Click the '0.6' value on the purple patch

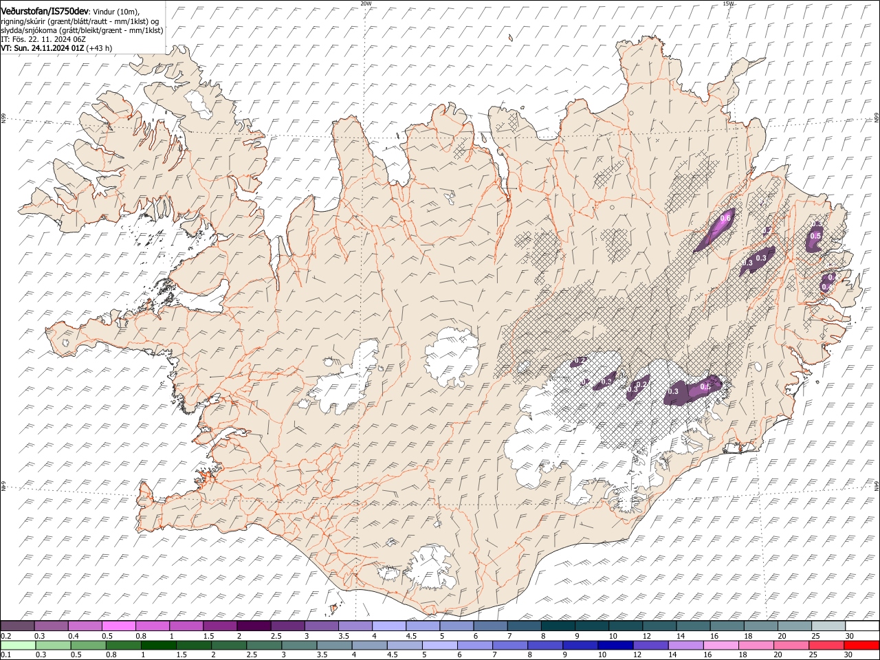point(725,219)
